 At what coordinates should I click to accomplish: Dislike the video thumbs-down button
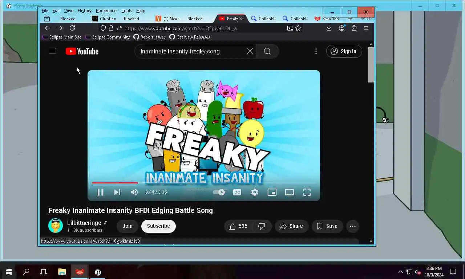click(262, 226)
